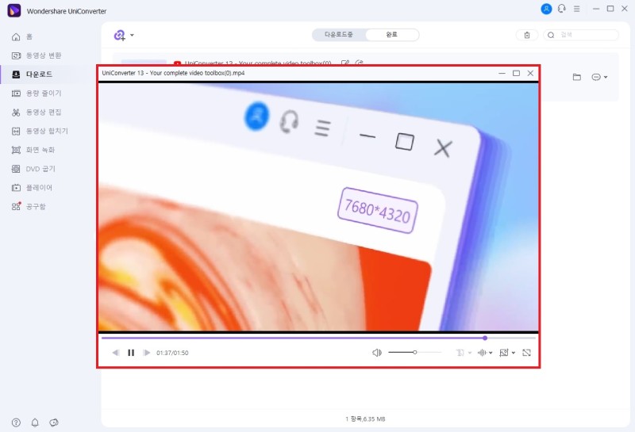Close the video player window
The height and width of the screenshot is (432, 635).
[530, 73]
